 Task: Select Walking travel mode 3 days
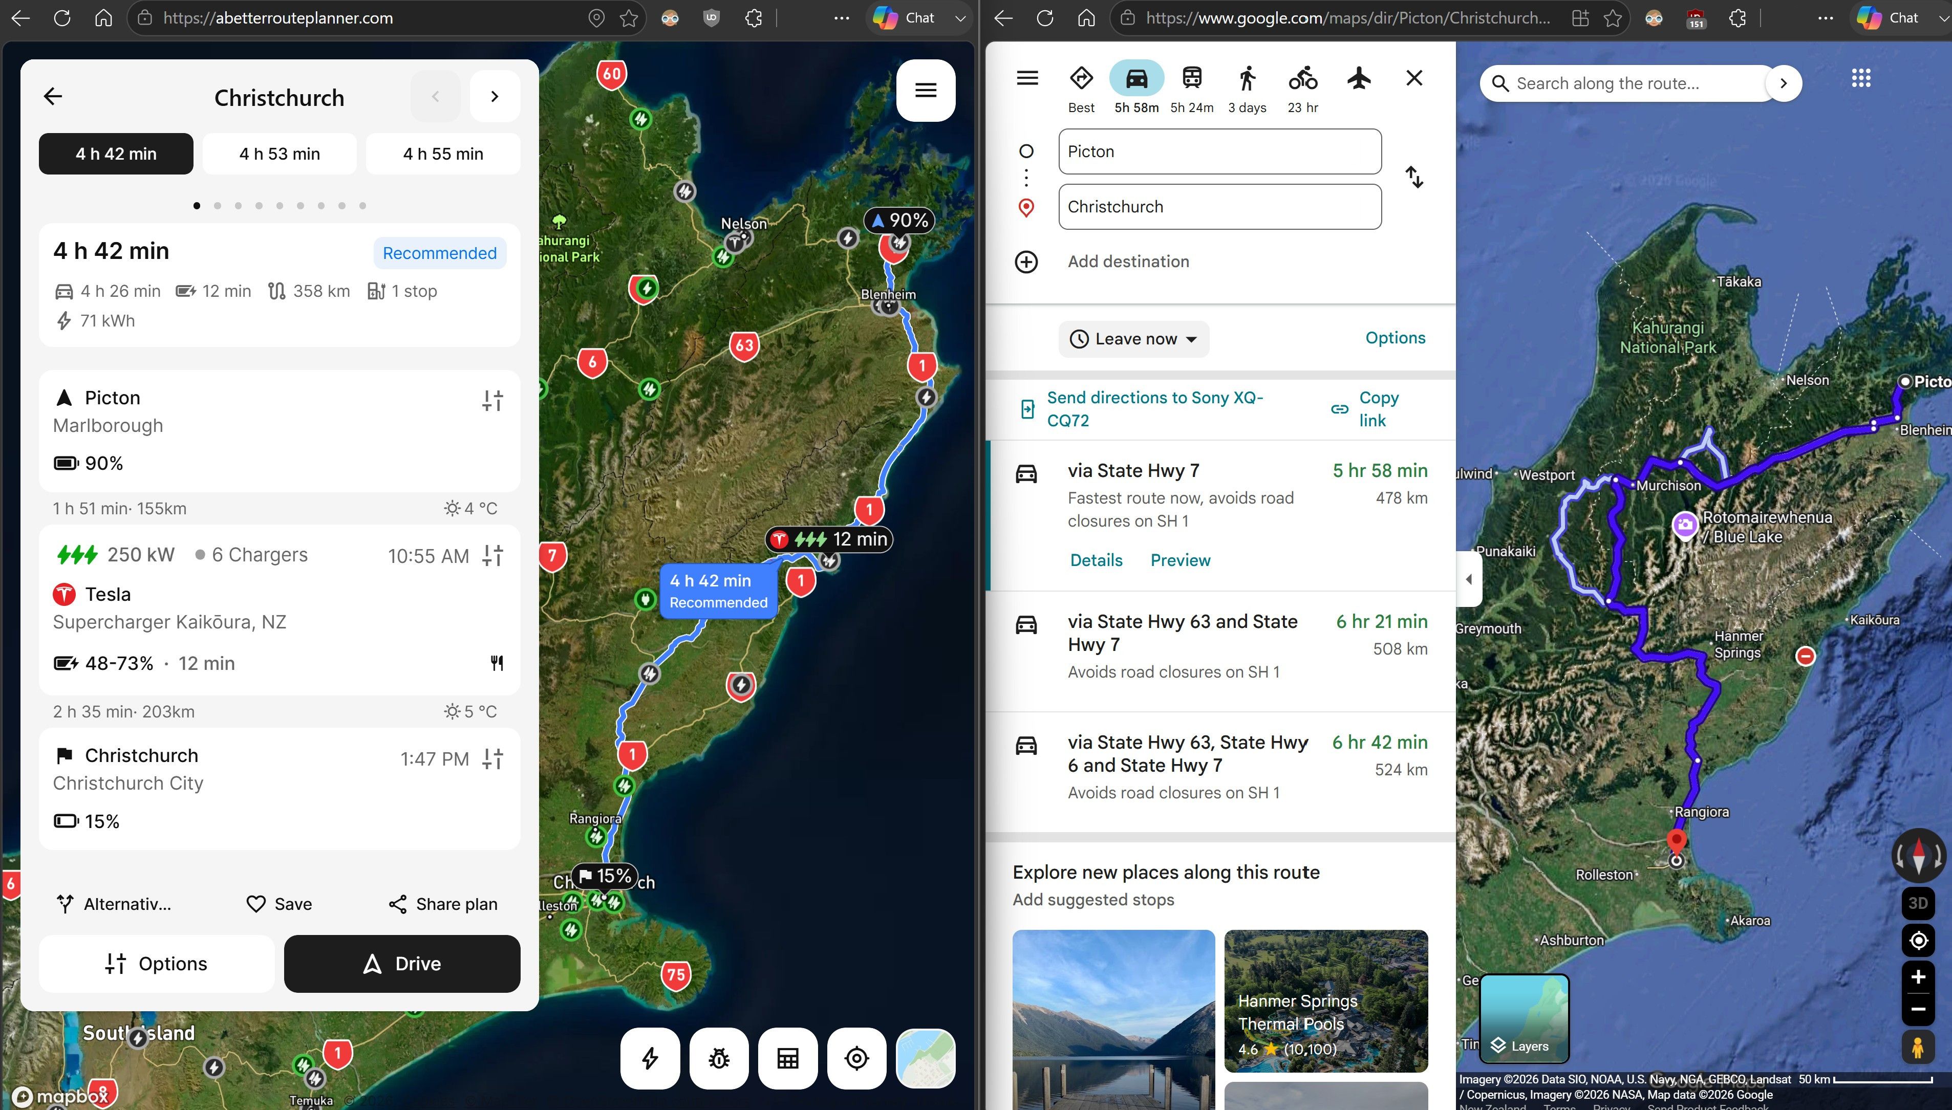(1247, 89)
